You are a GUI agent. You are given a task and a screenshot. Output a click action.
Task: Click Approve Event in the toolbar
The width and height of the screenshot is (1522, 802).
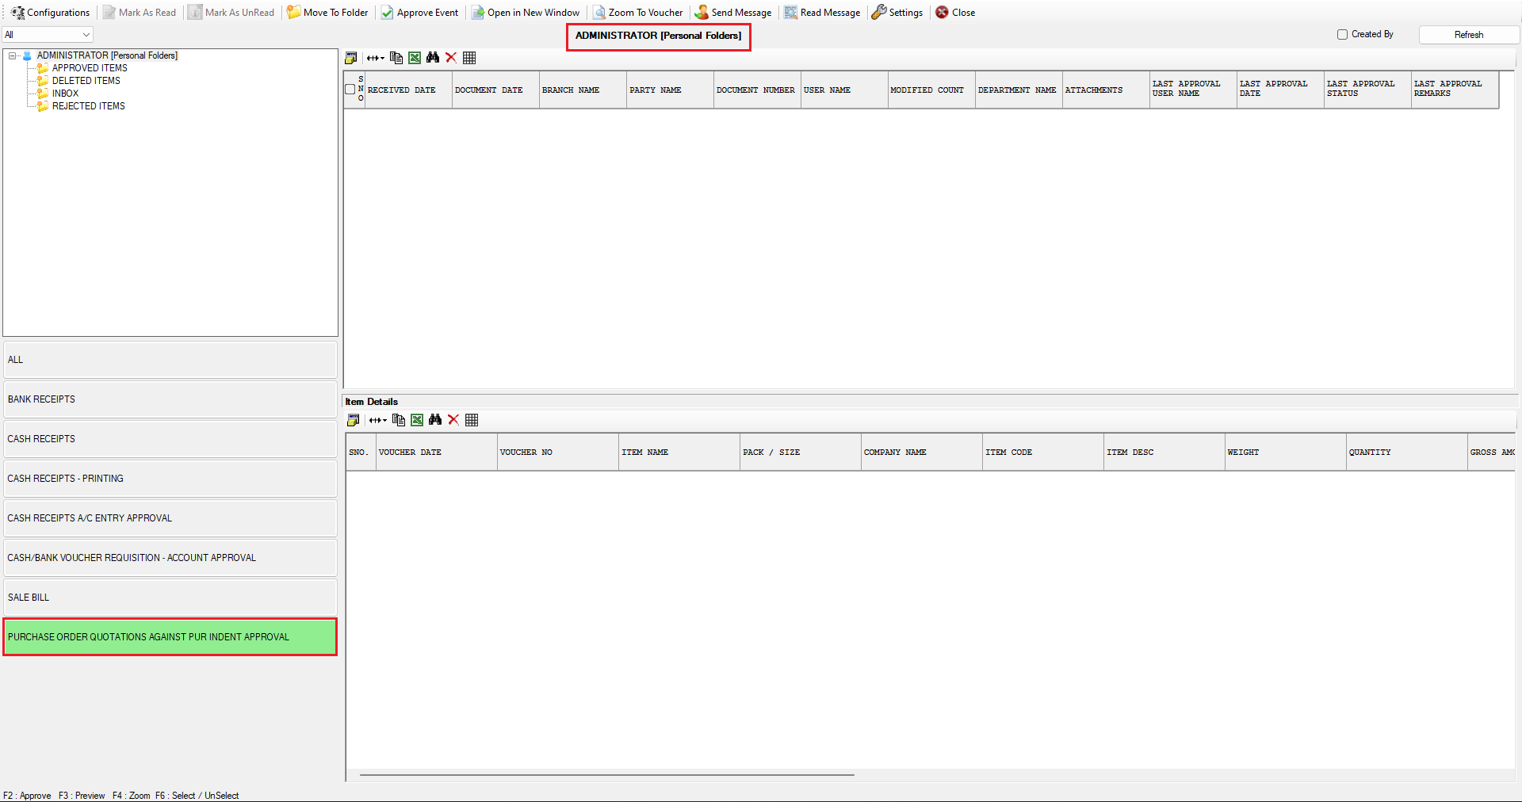click(419, 13)
